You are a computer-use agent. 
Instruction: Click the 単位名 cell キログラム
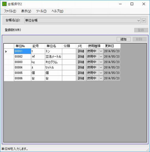[53, 62]
